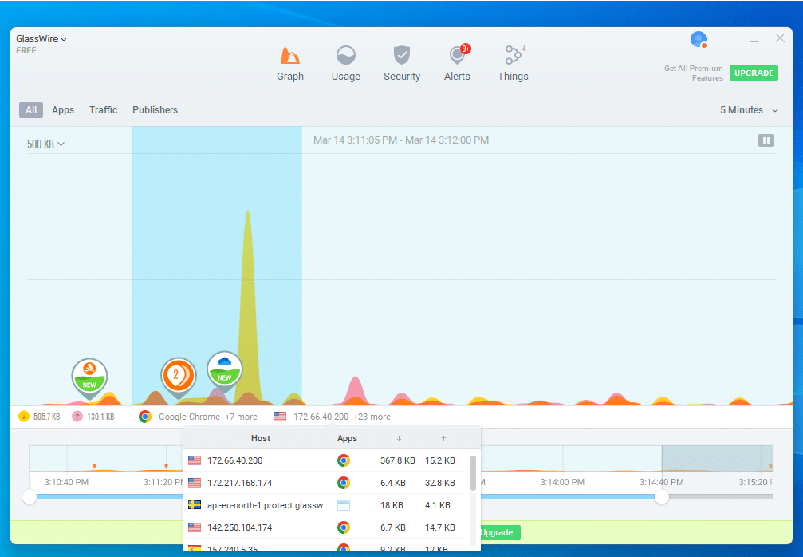This screenshot has width=803, height=557.
Task: Sort hosts by upload arrow column
Action: point(443,439)
